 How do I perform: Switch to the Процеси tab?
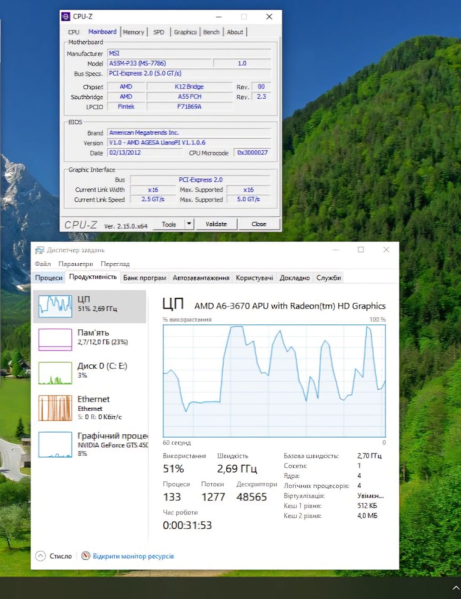coord(49,278)
